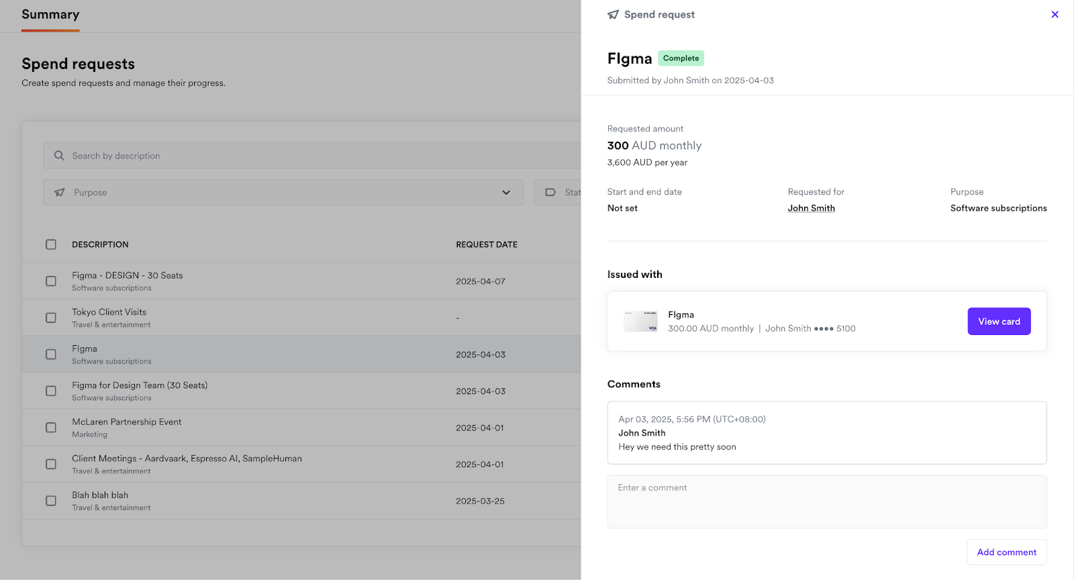
Task: Close the Spend request panel
Action: pyautogui.click(x=1055, y=14)
